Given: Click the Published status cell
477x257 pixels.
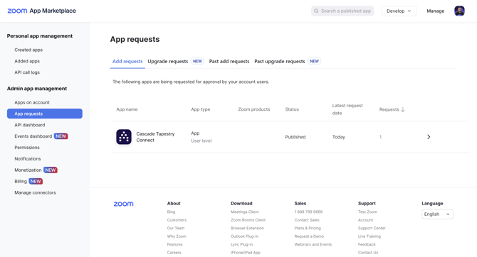Looking at the screenshot, I should (x=295, y=137).
